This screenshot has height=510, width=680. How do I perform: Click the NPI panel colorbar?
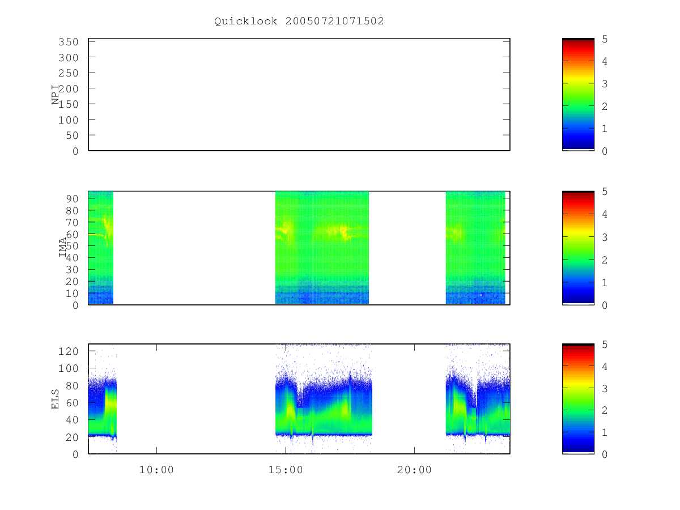tap(578, 95)
